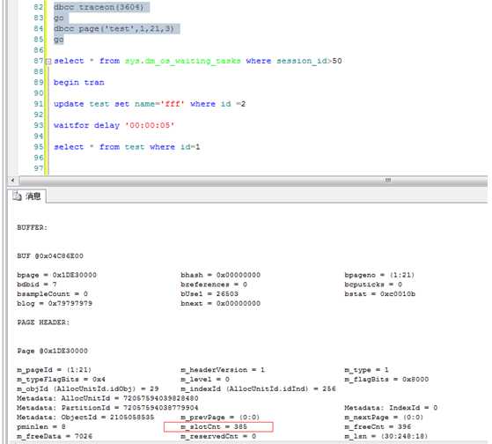
Task: Open the 消息 messages tab
Action: pyautogui.click(x=27, y=196)
